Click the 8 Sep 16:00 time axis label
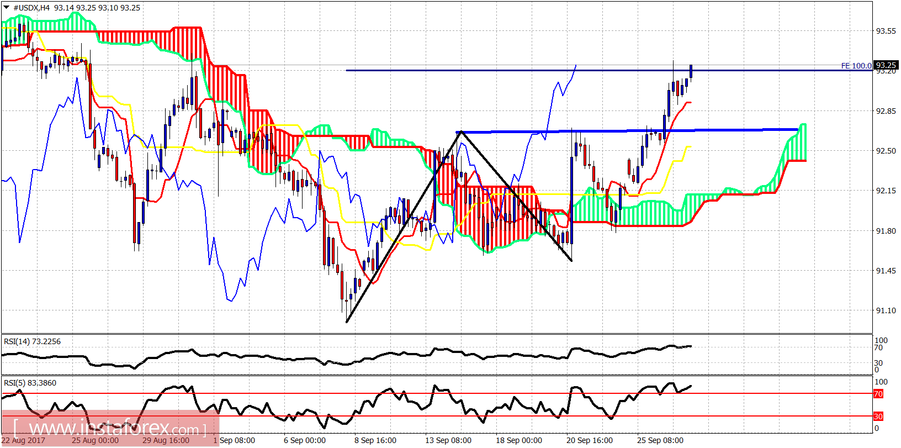The height and width of the screenshot is (448, 901). pos(375,440)
